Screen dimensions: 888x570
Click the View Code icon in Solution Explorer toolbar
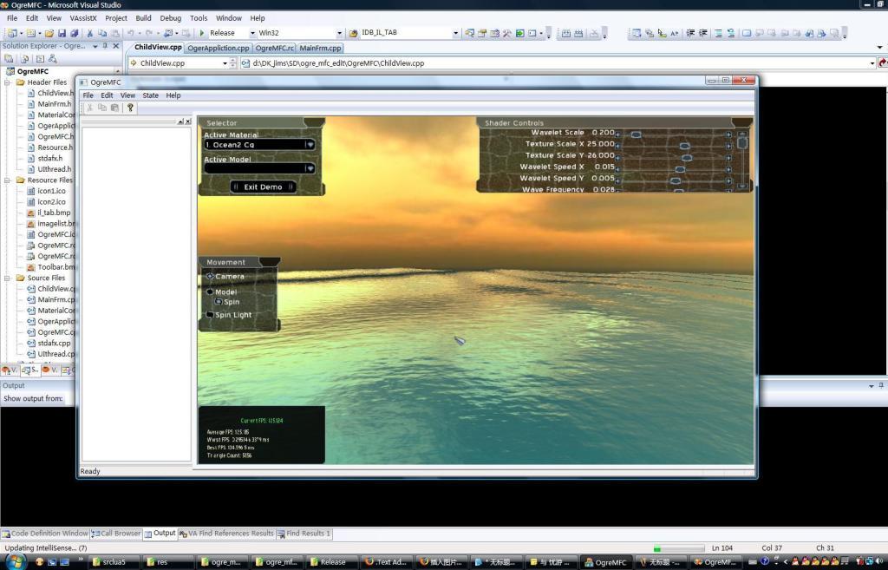40,58
